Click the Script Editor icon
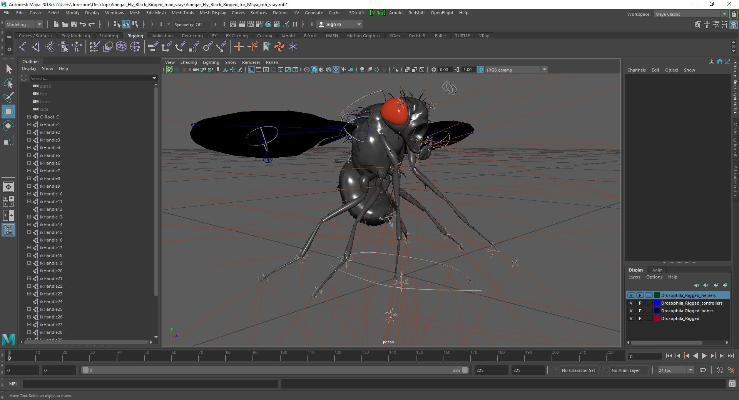The width and height of the screenshot is (739, 400). point(732,384)
